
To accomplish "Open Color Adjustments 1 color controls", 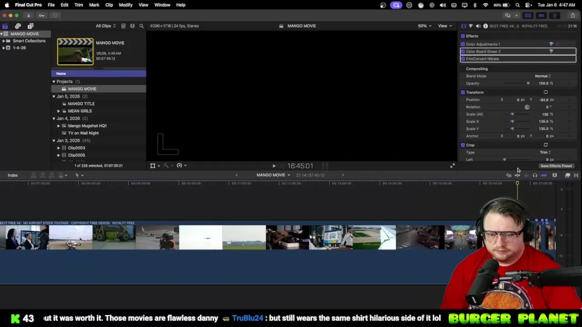I will point(552,44).
